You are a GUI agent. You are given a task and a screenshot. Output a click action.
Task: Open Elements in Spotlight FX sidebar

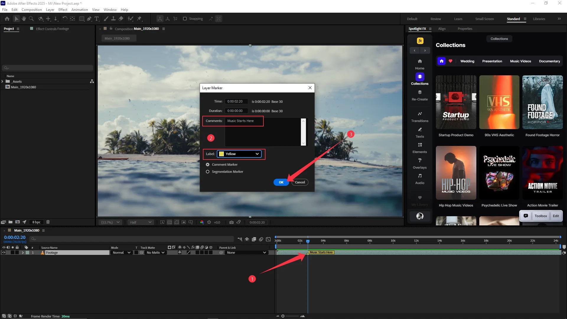pos(420,148)
